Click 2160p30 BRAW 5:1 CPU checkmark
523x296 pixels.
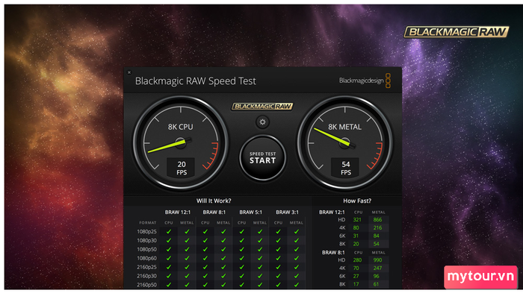click(x=242, y=276)
